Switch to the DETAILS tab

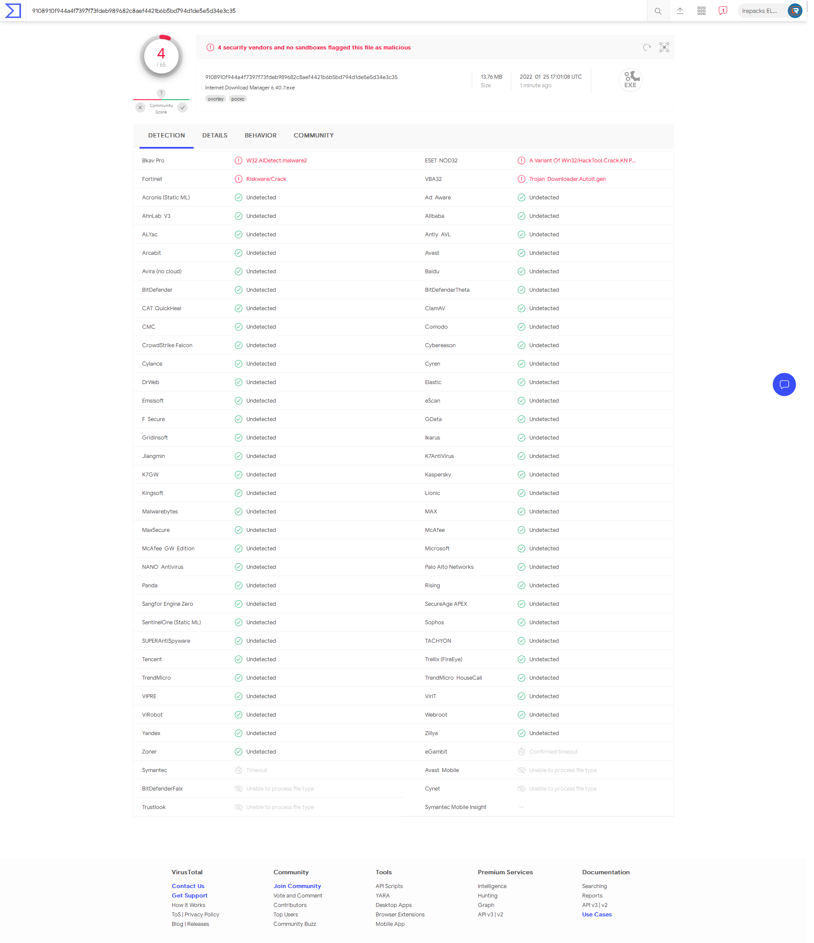(215, 136)
